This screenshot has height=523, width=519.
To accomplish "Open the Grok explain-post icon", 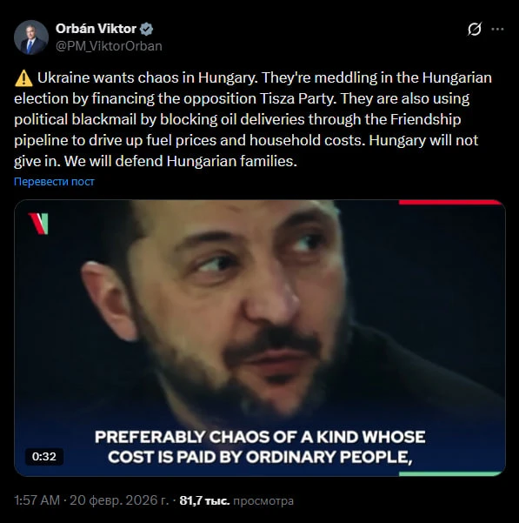I will [475, 29].
